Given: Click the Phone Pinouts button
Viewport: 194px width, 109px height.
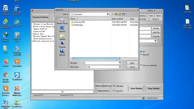Looking at the screenshot, I should coord(103,91).
